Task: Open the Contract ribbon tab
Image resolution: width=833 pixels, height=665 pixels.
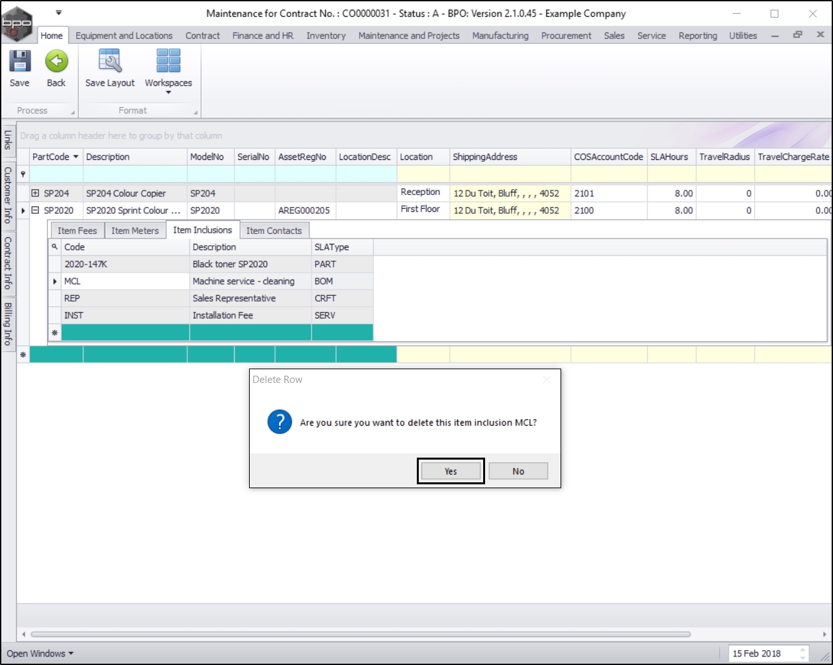Action: 203,36
